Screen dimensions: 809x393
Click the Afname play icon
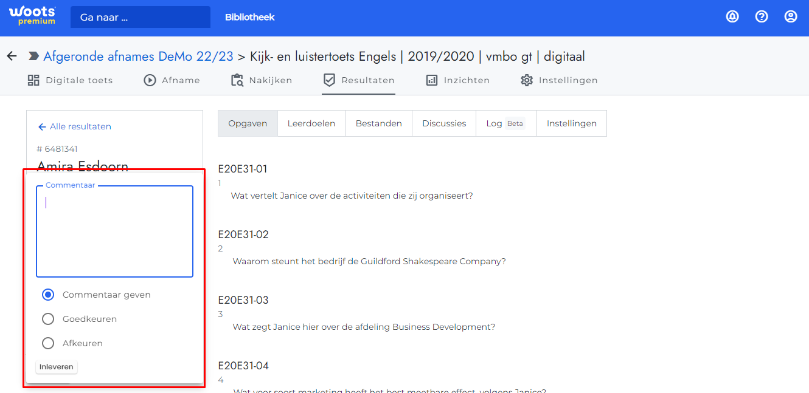[150, 80]
